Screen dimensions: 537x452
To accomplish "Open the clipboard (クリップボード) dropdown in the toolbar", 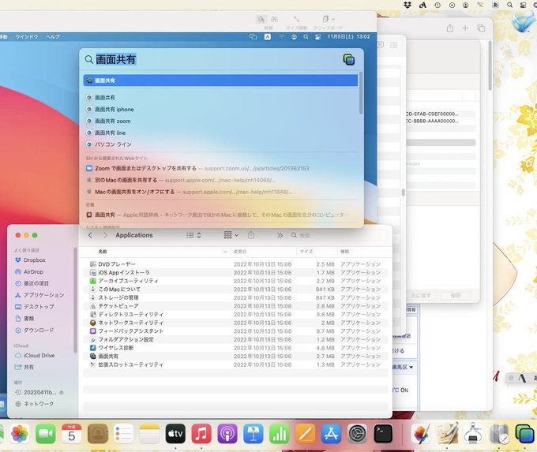I will pyautogui.click(x=328, y=19).
